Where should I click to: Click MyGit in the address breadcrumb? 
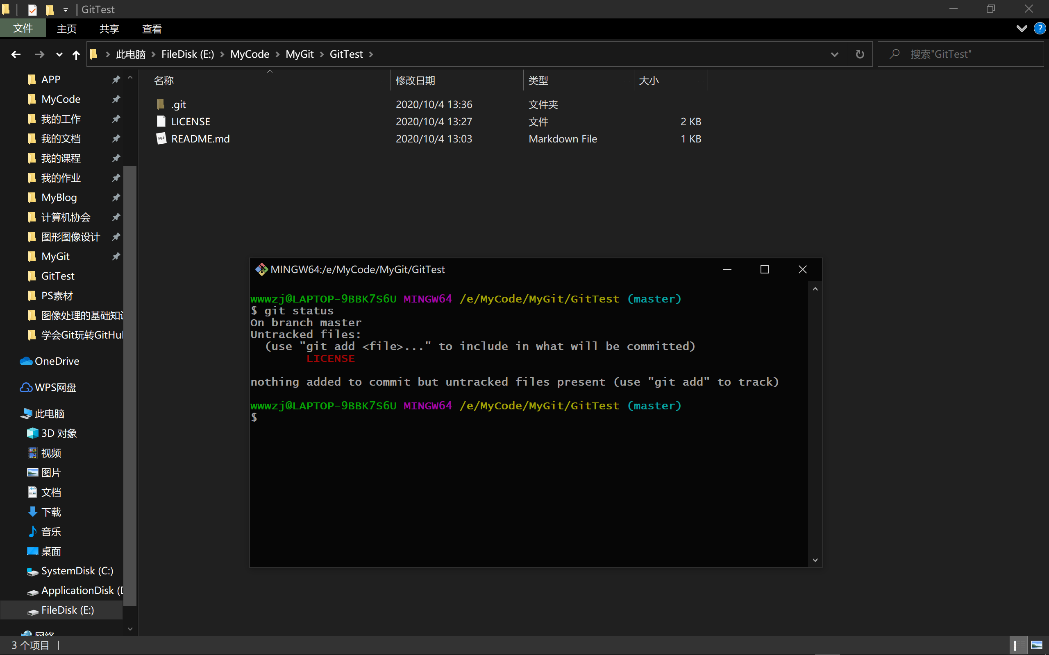[x=300, y=54]
